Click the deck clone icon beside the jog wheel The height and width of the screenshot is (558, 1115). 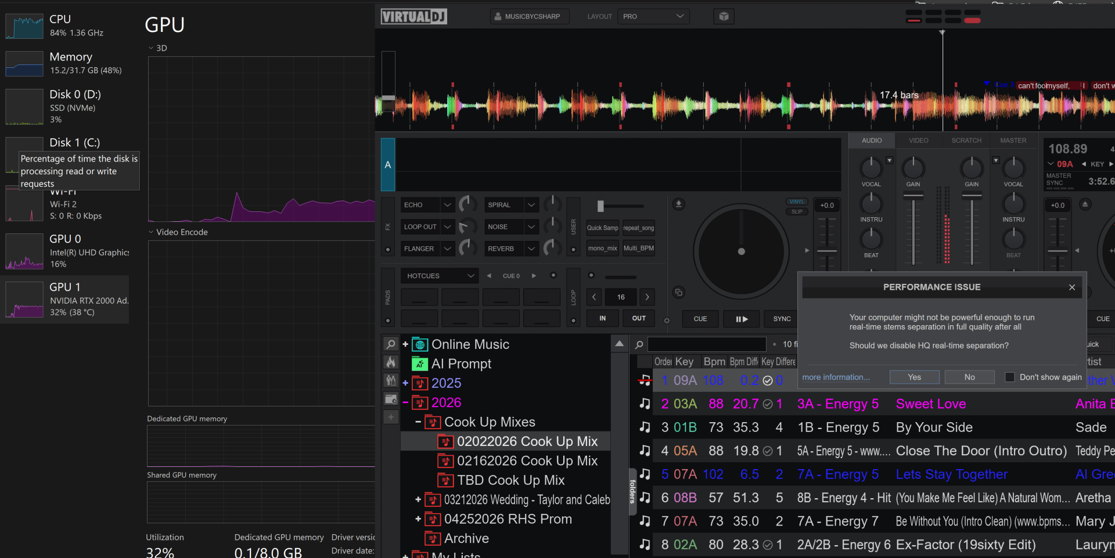coord(678,293)
